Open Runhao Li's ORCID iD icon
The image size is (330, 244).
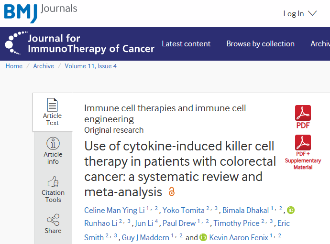tap(291, 210)
